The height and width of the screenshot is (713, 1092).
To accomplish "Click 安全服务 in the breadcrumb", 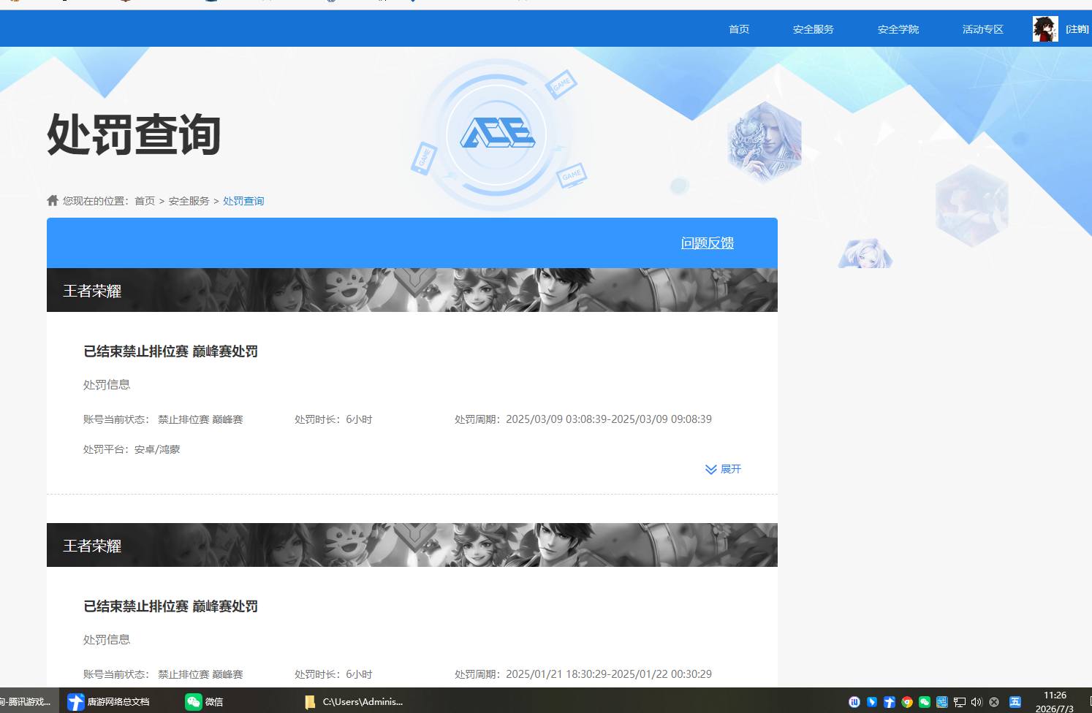I will pyautogui.click(x=189, y=201).
